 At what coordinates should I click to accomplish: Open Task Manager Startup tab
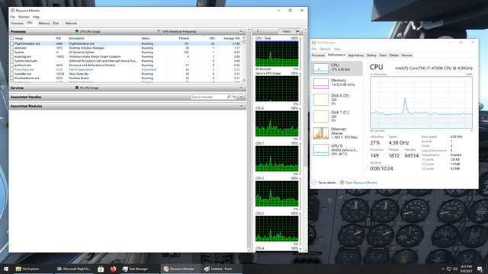point(371,56)
